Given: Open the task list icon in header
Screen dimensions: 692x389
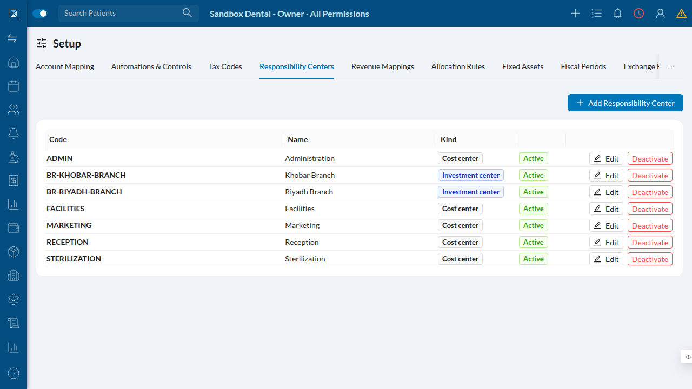Looking at the screenshot, I should click(x=597, y=14).
